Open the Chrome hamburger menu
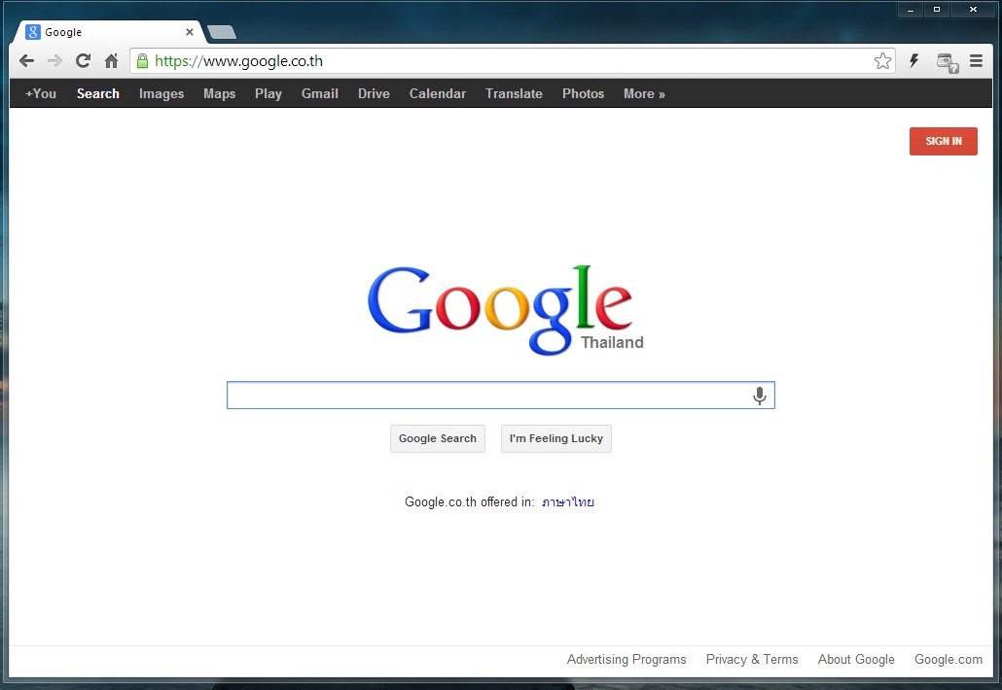Viewport: 1002px width, 690px height. [x=976, y=61]
